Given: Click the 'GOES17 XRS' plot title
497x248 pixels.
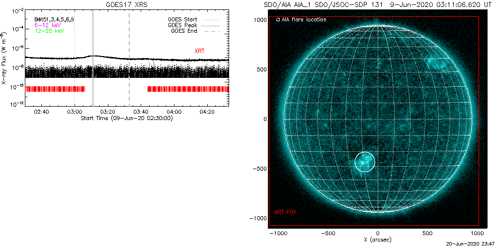Looking at the screenshot, I should coord(127,4).
